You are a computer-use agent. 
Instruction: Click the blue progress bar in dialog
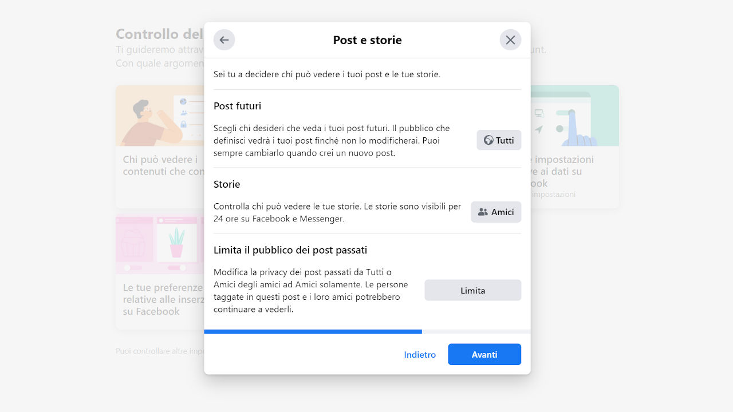(x=313, y=331)
